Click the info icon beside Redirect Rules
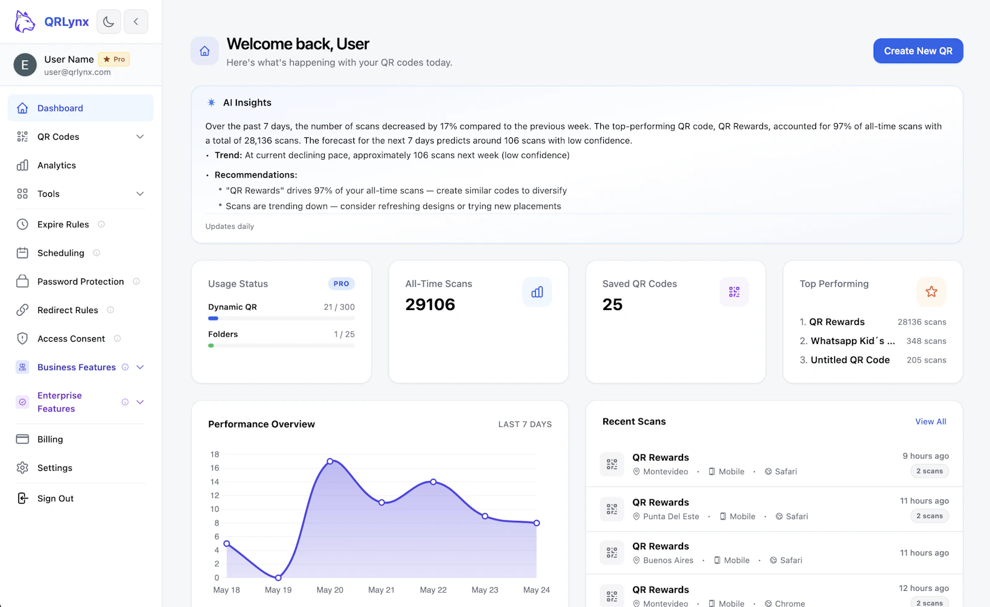990x607 pixels. 111,310
